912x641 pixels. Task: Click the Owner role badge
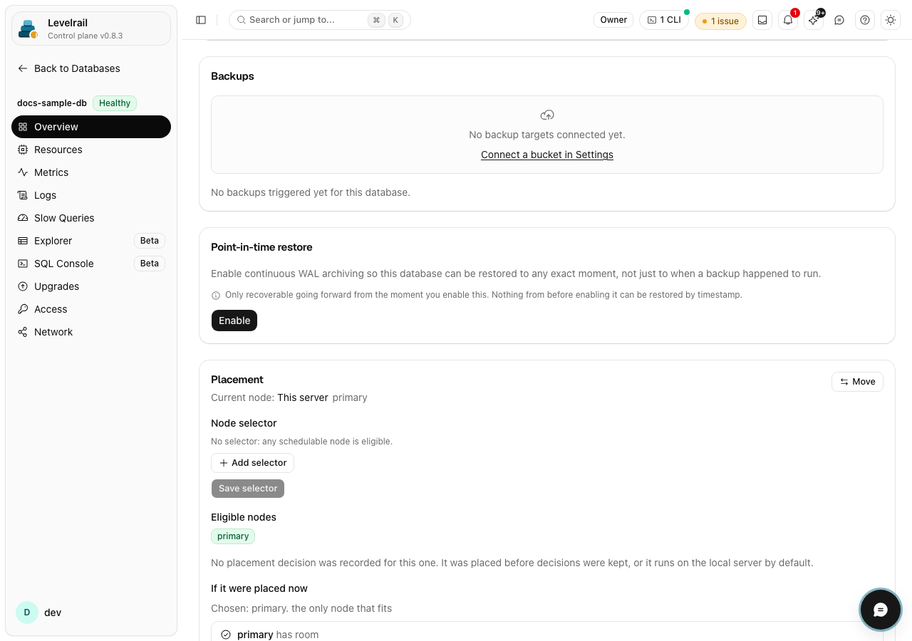(x=613, y=20)
